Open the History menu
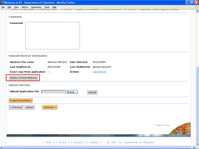 25,7
